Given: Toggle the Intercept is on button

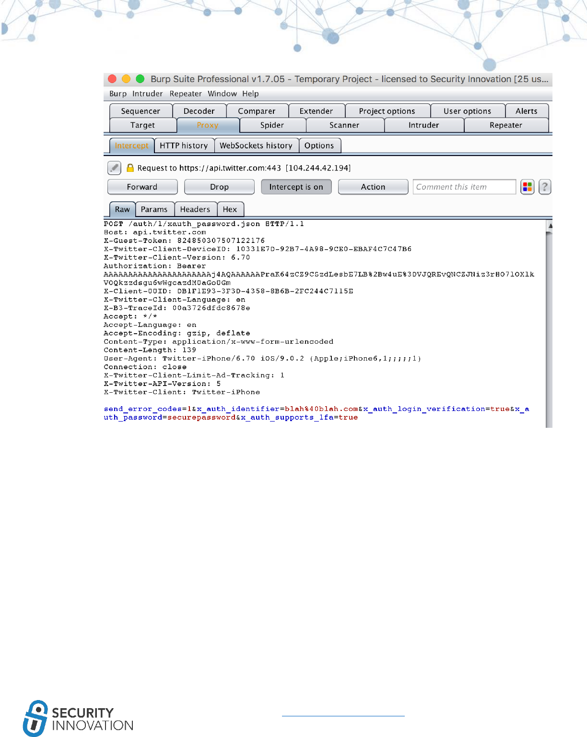Looking at the screenshot, I should pos(296,187).
